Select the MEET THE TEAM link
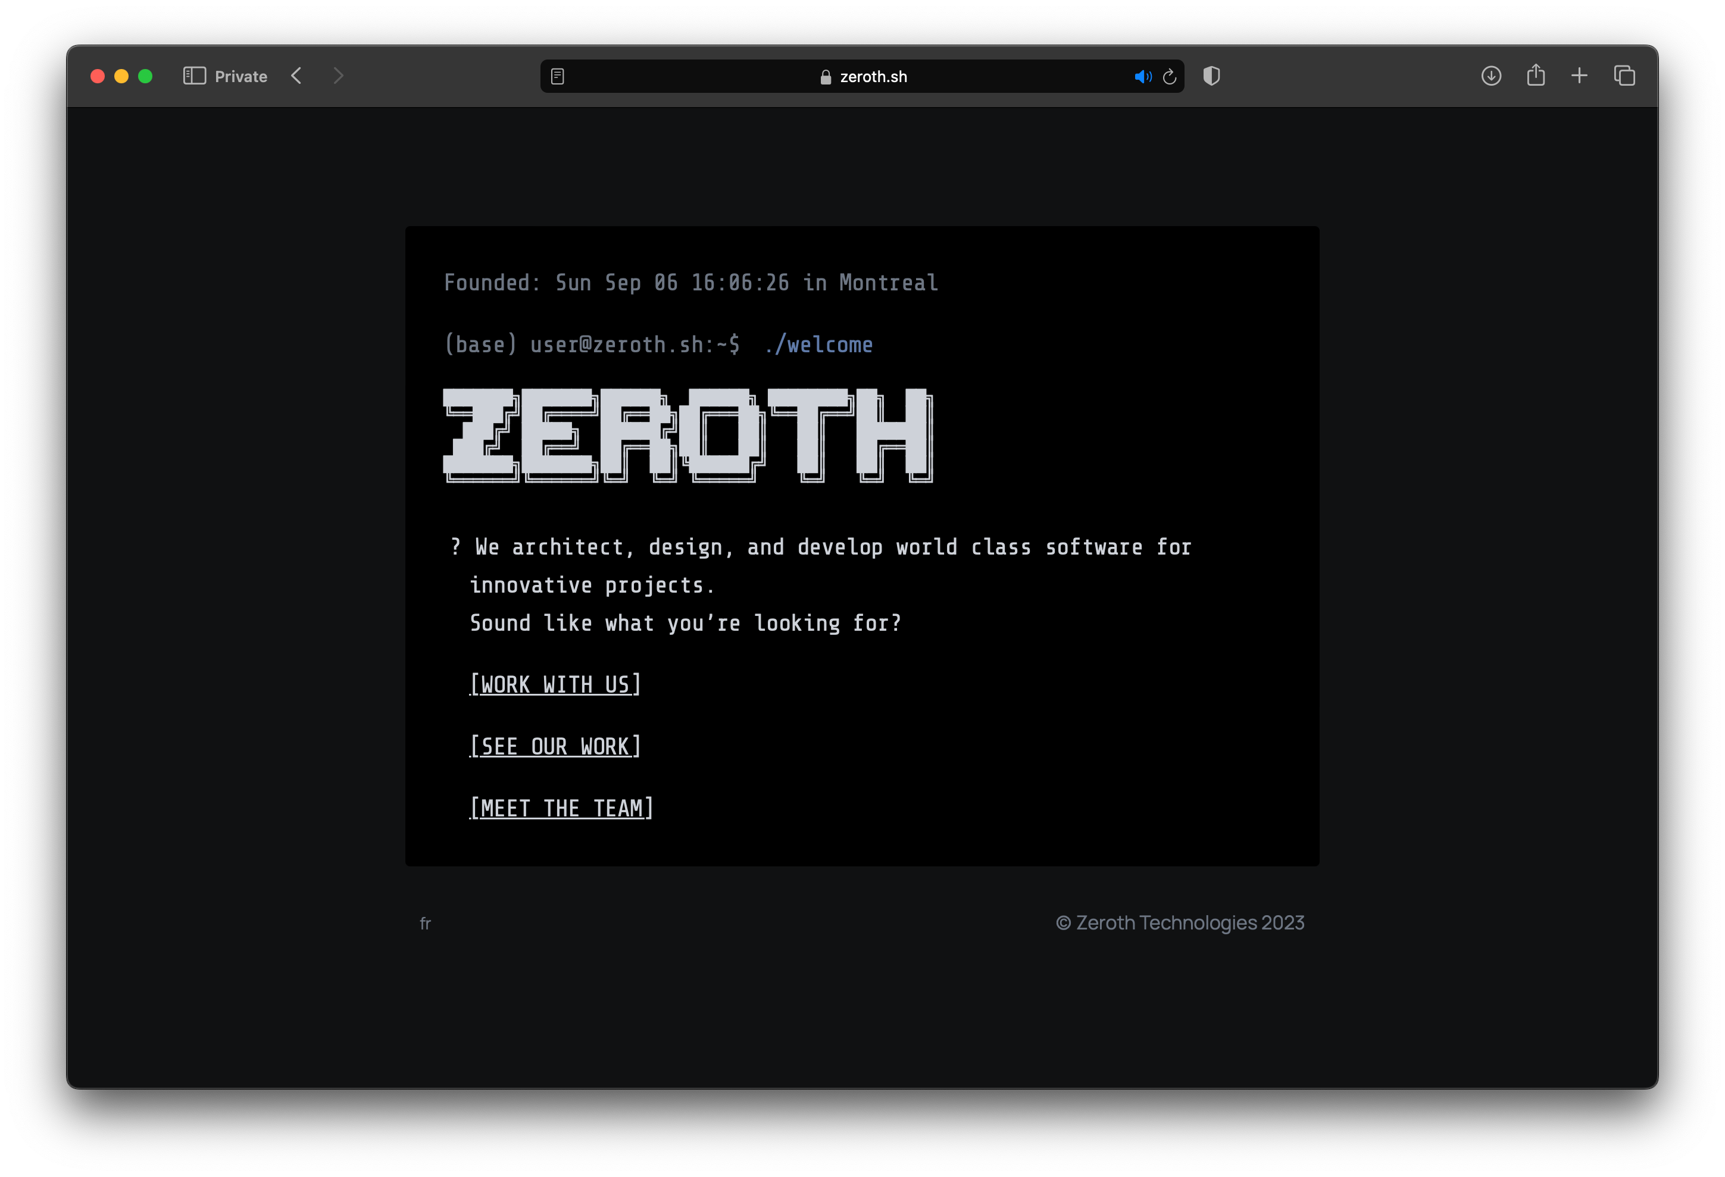The image size is (1725, 1177). [560, 808]
